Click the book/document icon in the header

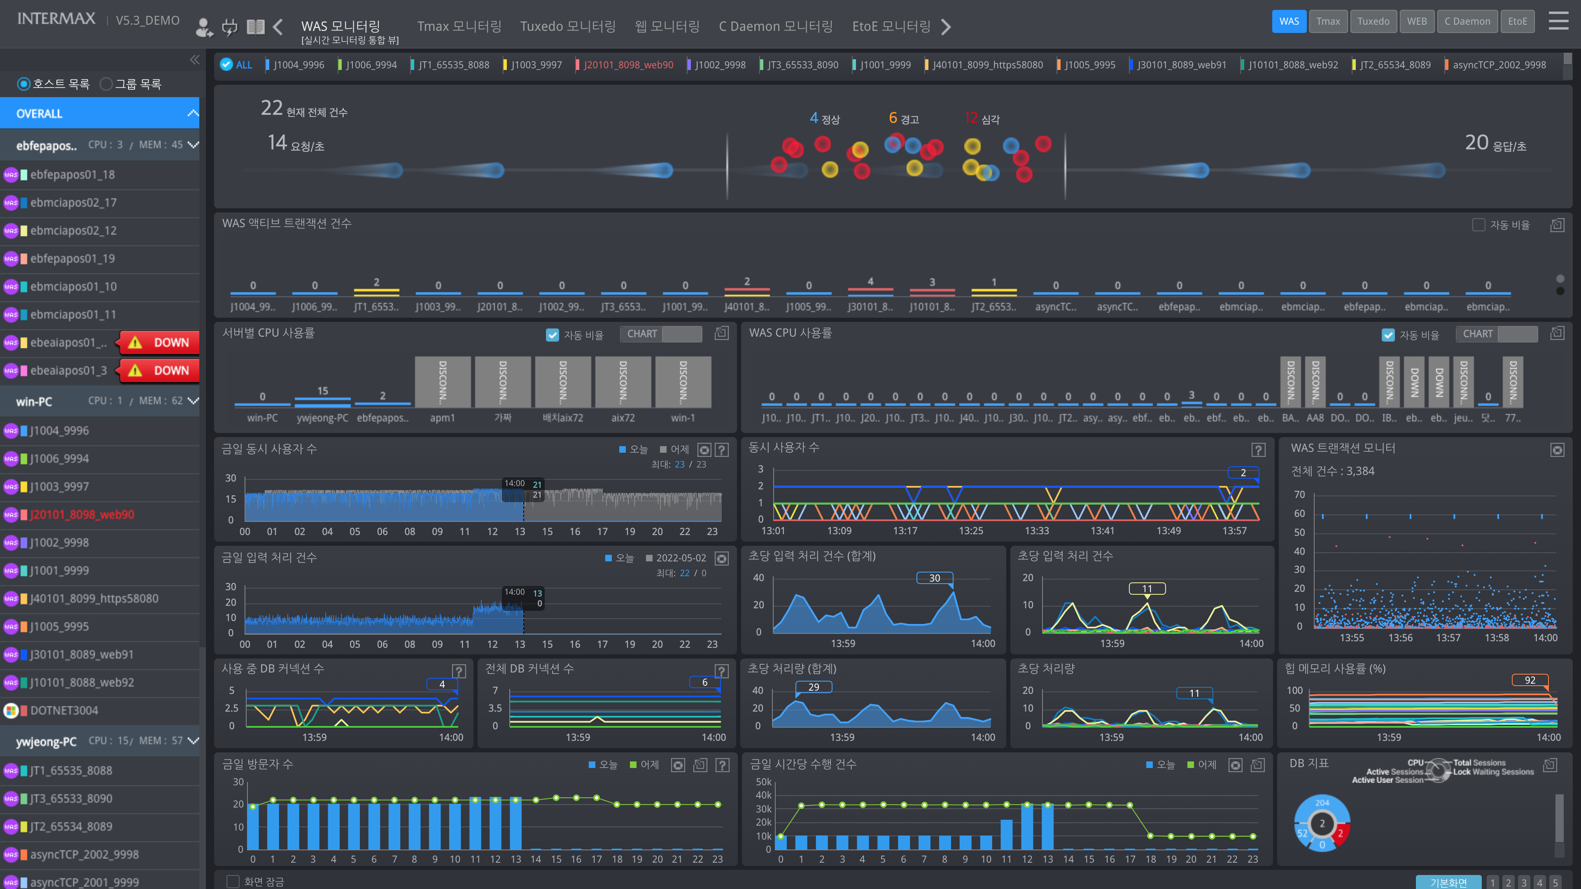pyautogui.click(x=255, y=27)
